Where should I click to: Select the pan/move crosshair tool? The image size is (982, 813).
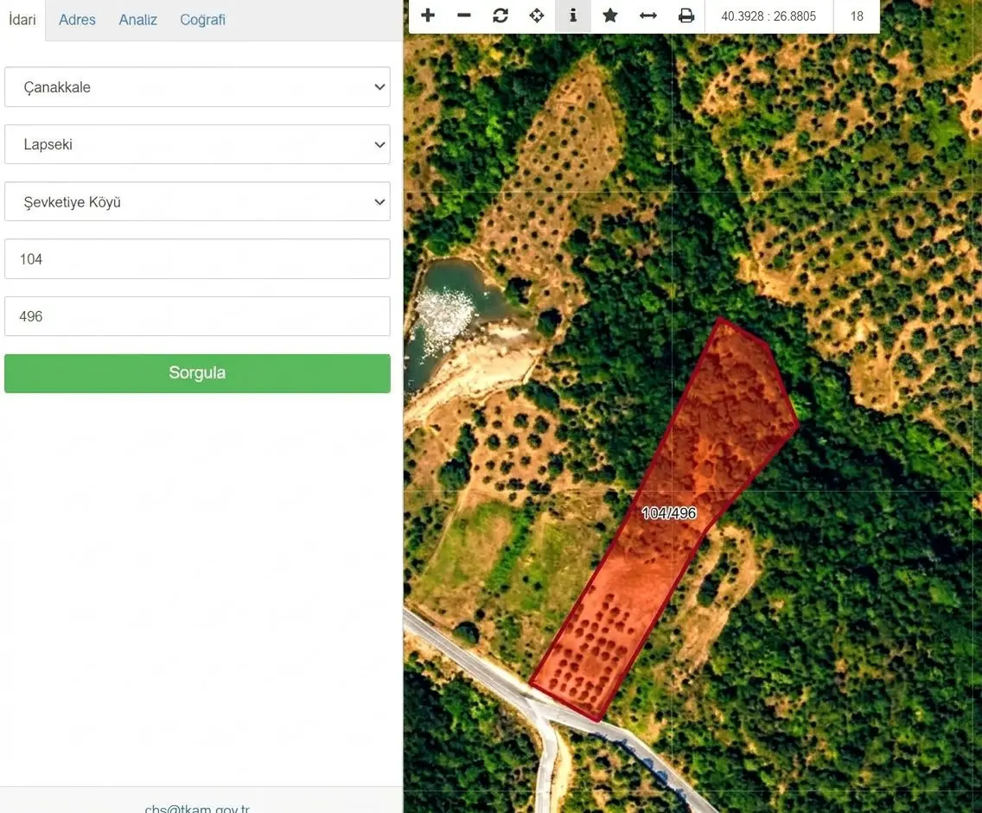point(537,16)
